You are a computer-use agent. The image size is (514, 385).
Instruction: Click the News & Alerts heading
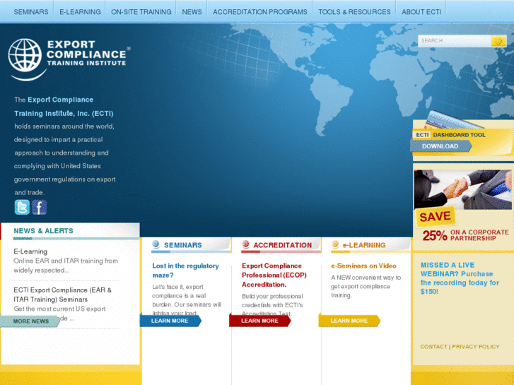click(44, 231)
